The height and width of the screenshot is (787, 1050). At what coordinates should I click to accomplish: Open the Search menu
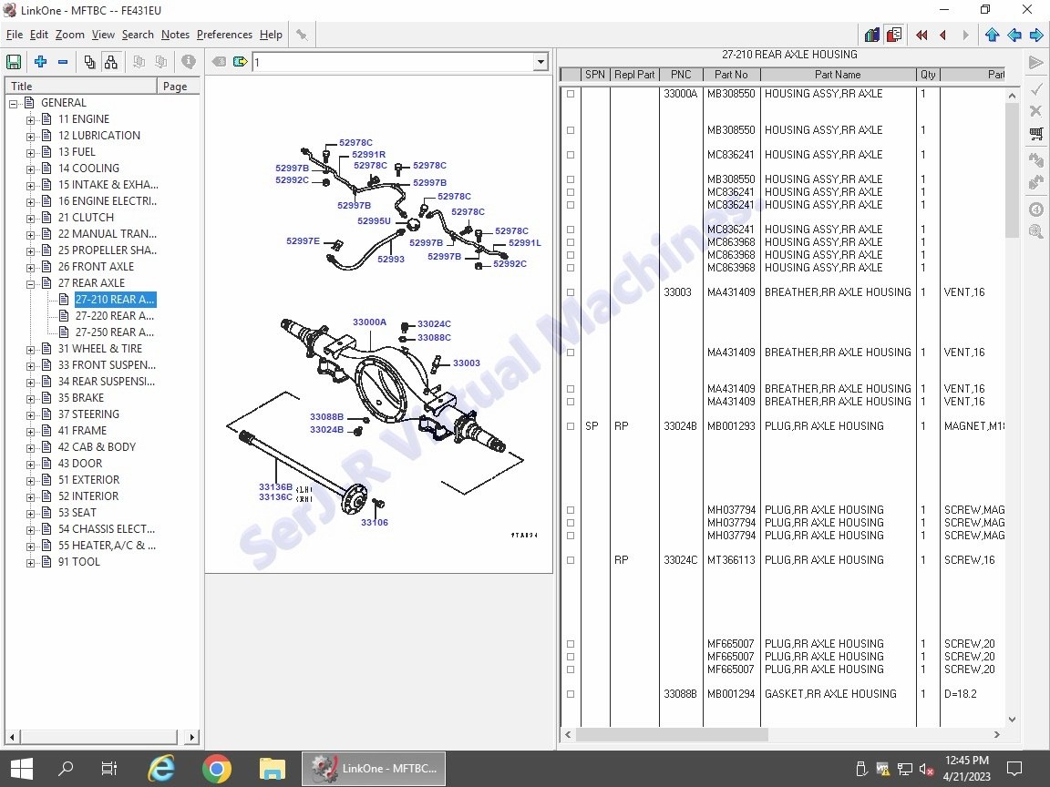pos(138,35)
